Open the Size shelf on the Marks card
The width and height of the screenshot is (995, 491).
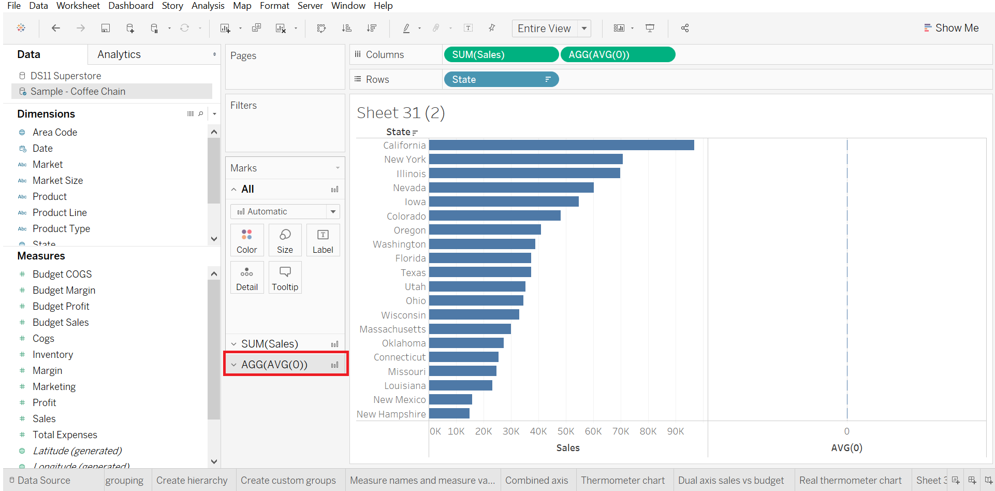[285, 240]
